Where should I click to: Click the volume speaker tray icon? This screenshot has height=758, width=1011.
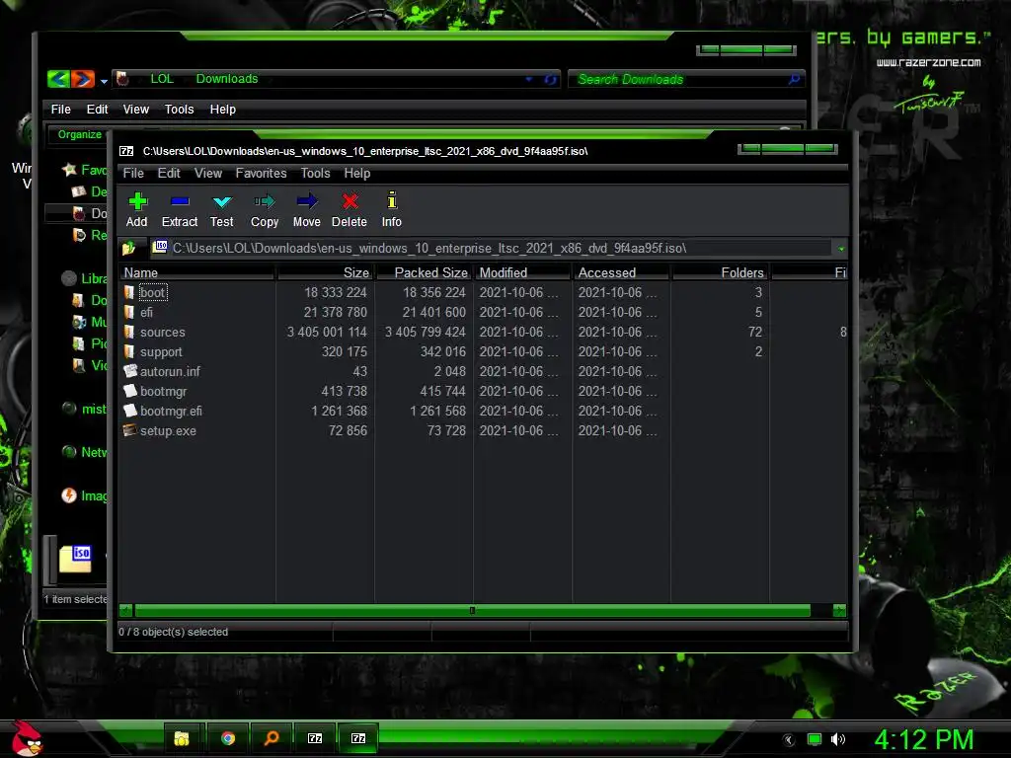(x=837, y=739)
